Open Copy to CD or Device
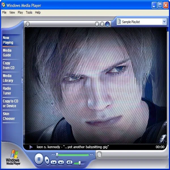 click(x=11, y=103)
